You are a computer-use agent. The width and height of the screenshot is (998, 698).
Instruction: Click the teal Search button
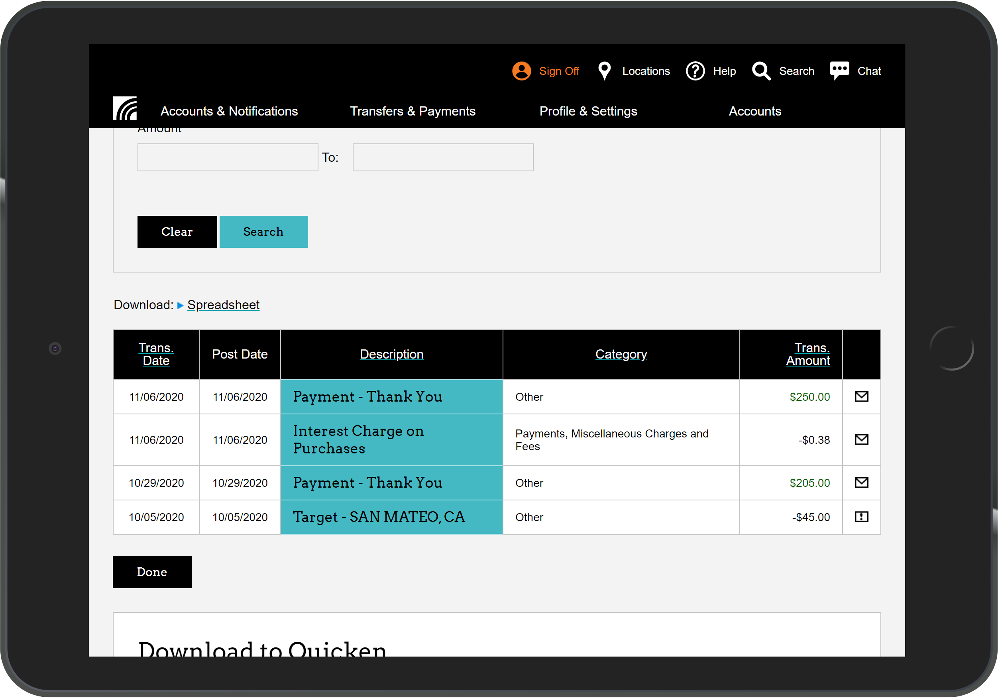click(x=264, y=232)
